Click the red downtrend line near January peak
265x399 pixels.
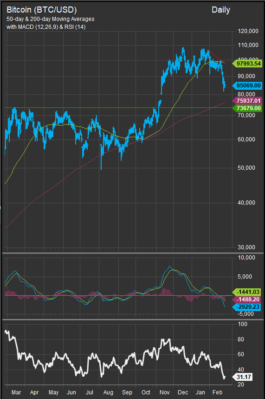click(217, 57)
